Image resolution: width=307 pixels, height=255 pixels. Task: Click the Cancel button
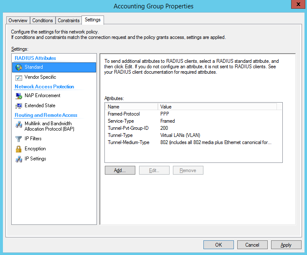point(252,245)
